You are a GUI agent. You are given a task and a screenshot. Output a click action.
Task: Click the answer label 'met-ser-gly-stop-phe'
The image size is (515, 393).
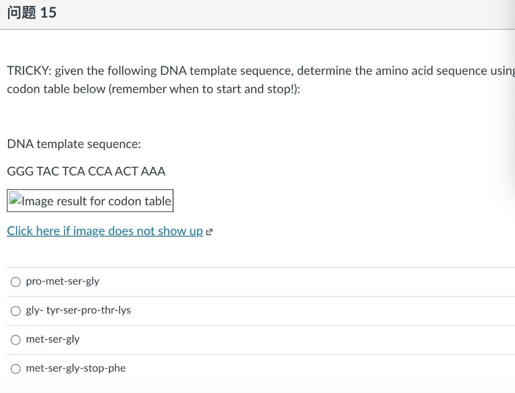75,368
